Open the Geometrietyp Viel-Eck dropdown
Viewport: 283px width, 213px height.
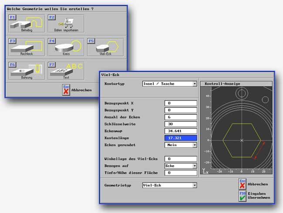pos(195,185)
